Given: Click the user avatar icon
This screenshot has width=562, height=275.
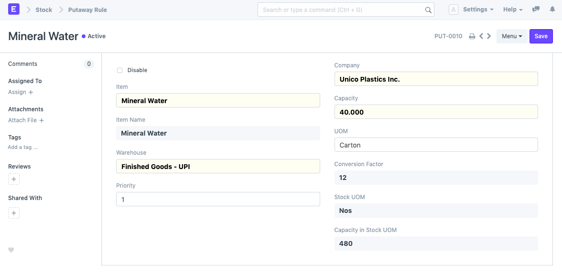Looking at the screenshot, I should tap(454, 10).
